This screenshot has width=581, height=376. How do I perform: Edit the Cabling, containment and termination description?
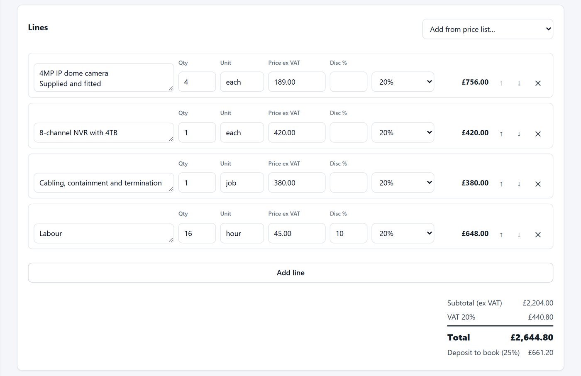pyautogui.click(x=104, y=183)
